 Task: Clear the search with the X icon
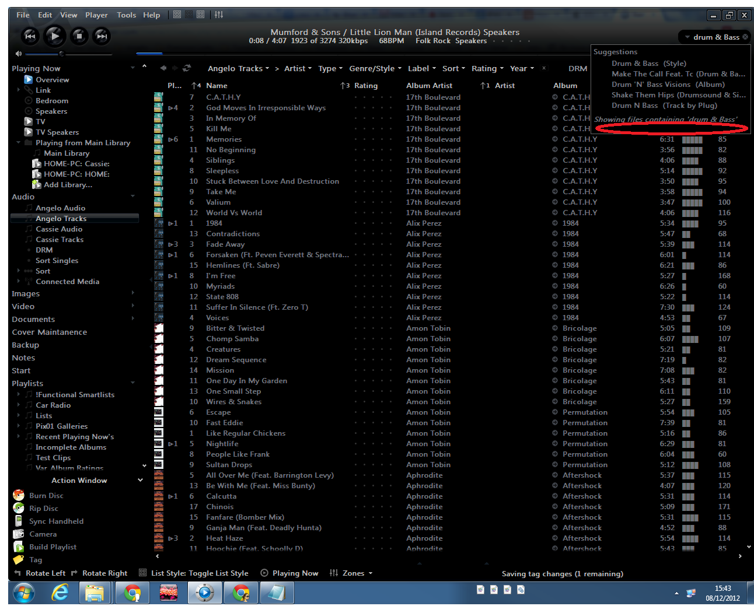pyautogui.click(x=745, y=37)
